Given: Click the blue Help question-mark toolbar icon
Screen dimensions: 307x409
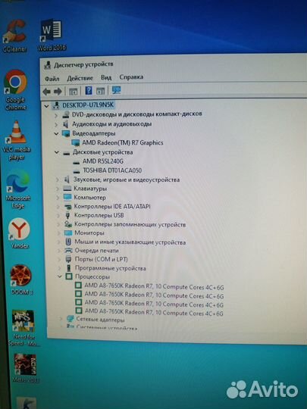Looking at the screenshot, I should tap(89, 91).
